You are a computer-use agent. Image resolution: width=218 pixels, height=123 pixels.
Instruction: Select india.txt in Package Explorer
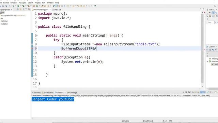coord(4,24)
